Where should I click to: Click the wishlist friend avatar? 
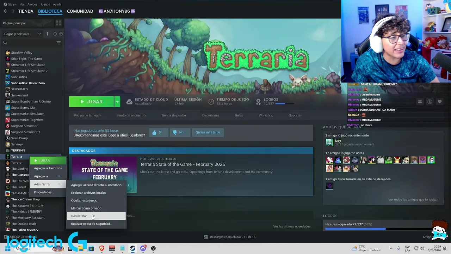pyautogui.click(x=329, y=186)
